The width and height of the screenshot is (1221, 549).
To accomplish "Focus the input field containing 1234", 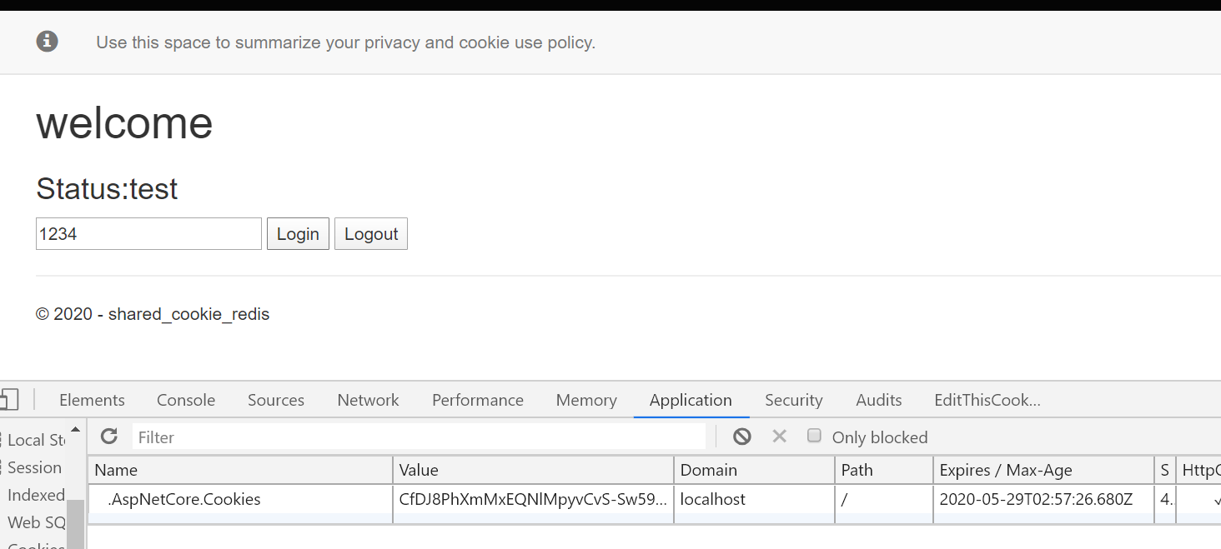I will coord(148,234).
